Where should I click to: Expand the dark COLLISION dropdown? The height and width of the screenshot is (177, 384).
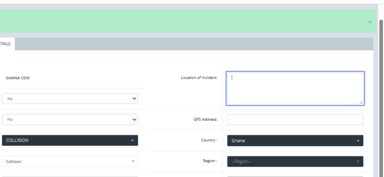tap(70, 140)
